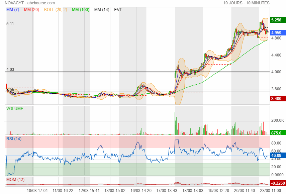Click the 20.00 RSI axis label
The width and height of the screenshot is (286, 194).
276,167
